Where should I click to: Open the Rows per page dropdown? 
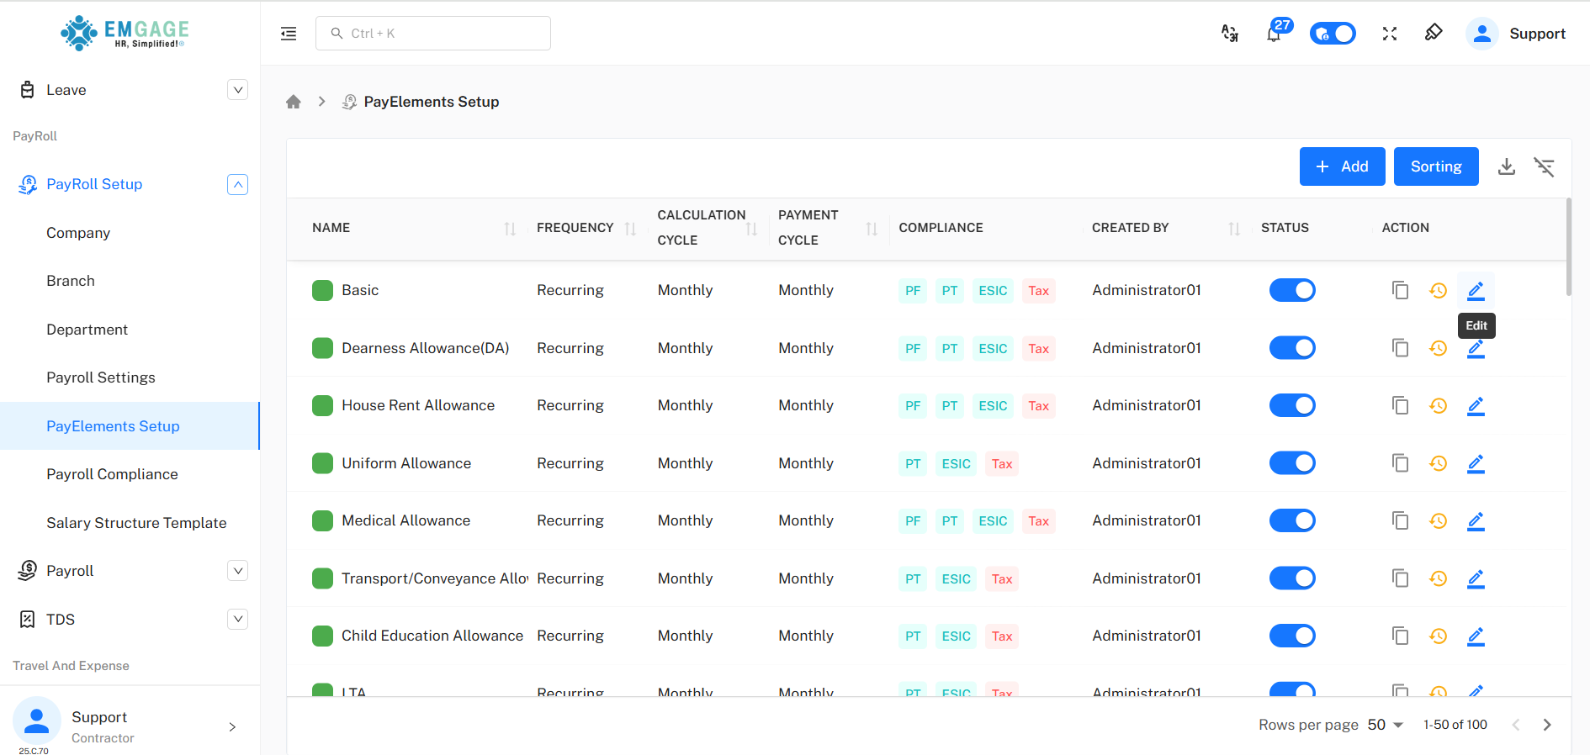pos(1385,725)
